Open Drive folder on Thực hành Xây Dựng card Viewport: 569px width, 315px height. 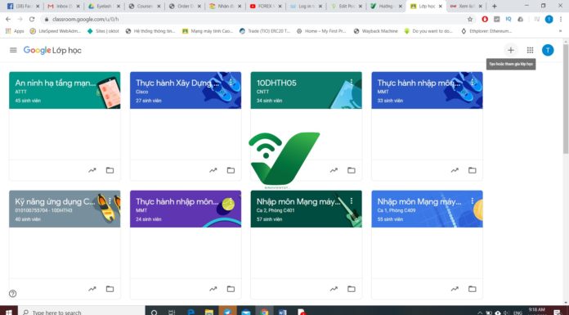pyautogui.click(x=231, y=170)
